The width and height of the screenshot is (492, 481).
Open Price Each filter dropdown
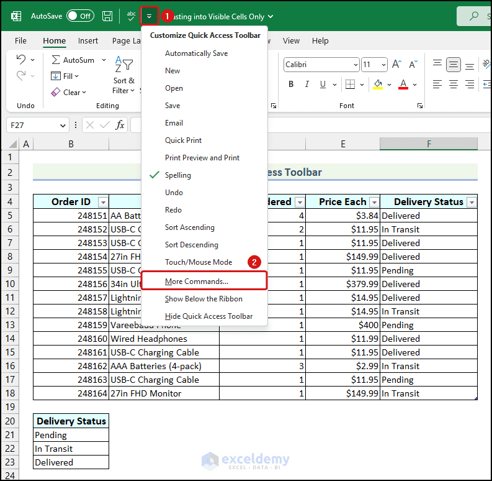pos(374,203)
